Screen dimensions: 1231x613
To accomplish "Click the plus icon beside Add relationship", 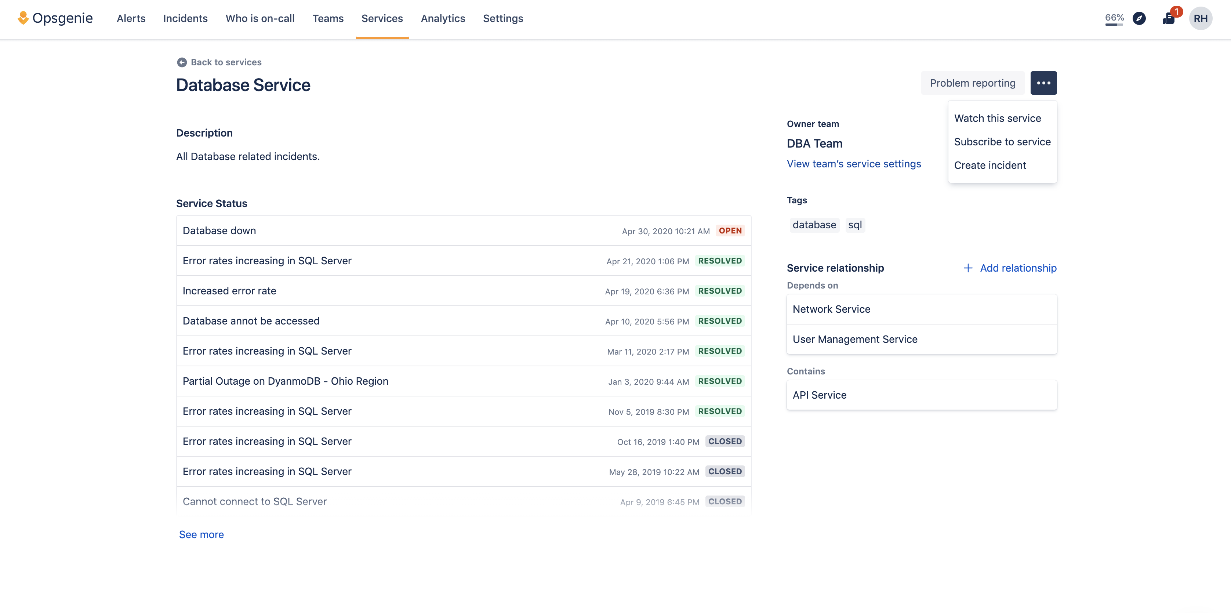I will [x=968, y=268].
